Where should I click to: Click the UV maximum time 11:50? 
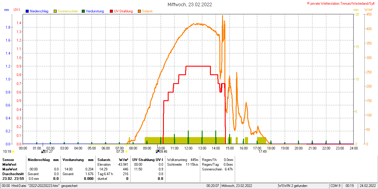pos(138,169)
